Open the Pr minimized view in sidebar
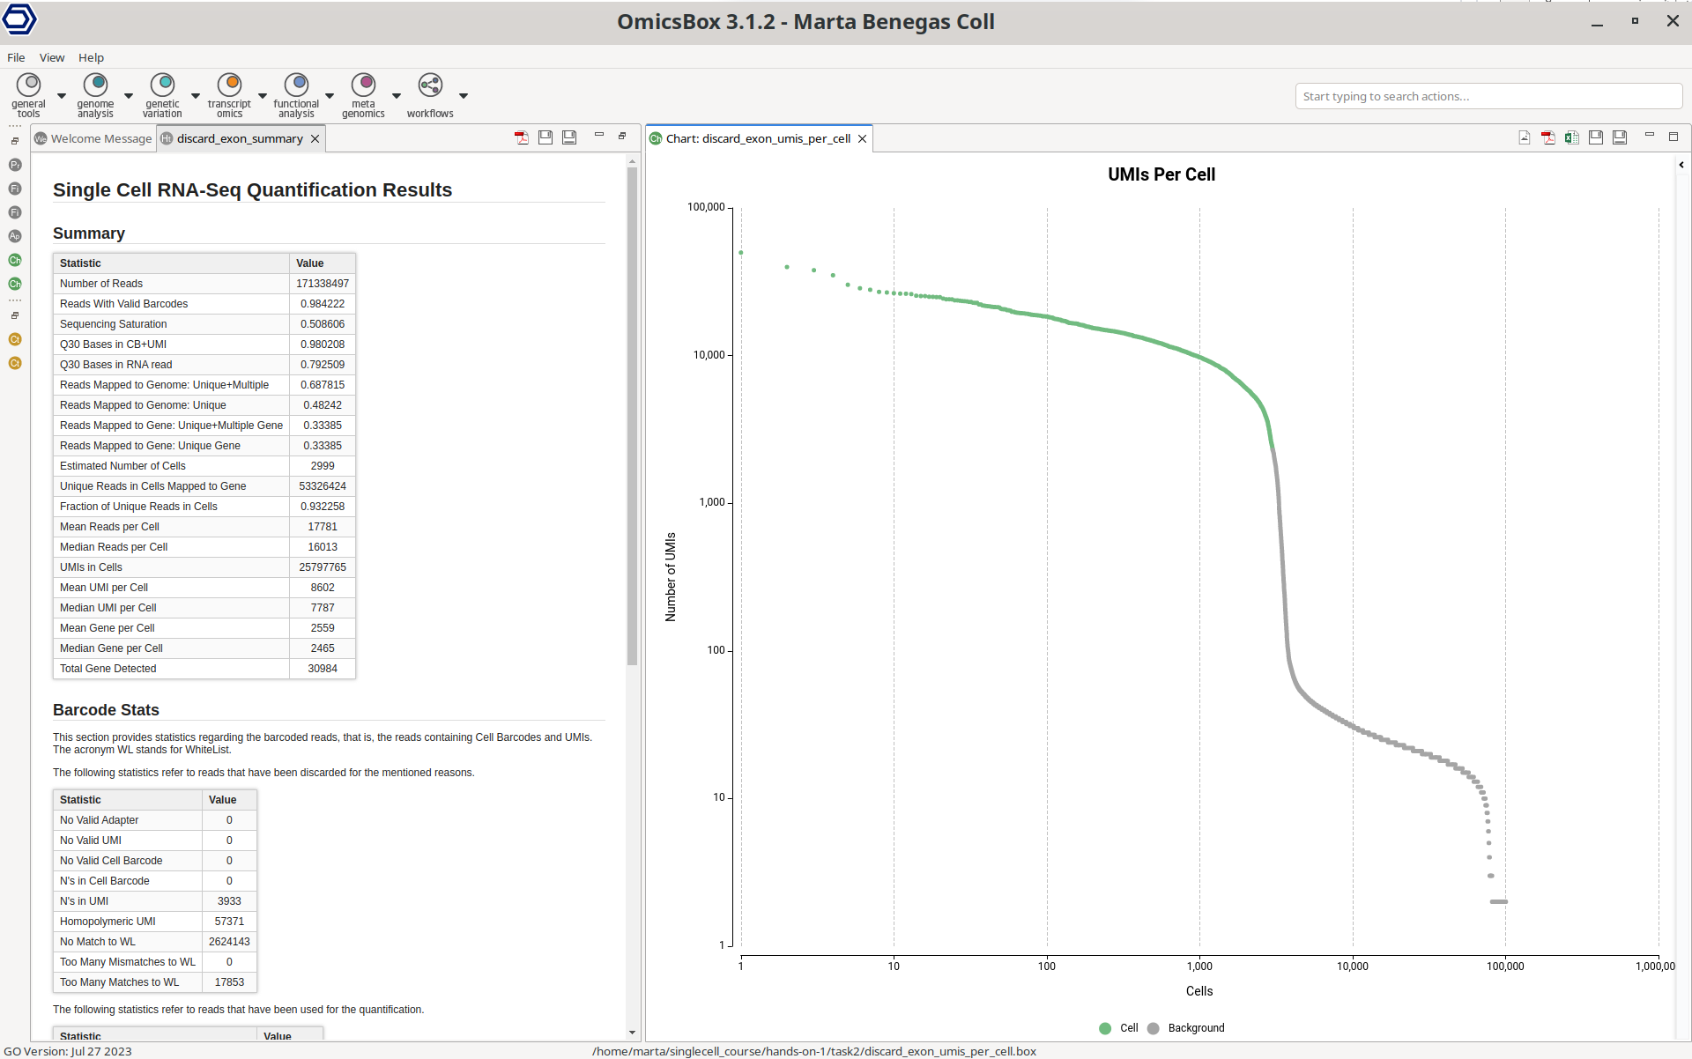 click(15, 165)
